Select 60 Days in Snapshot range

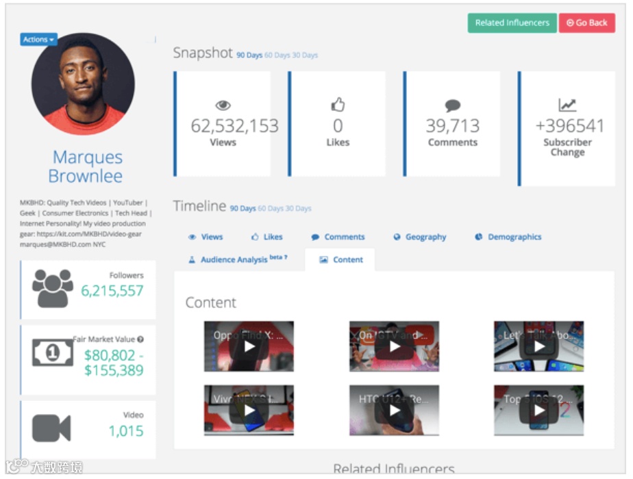pos(277,55)
